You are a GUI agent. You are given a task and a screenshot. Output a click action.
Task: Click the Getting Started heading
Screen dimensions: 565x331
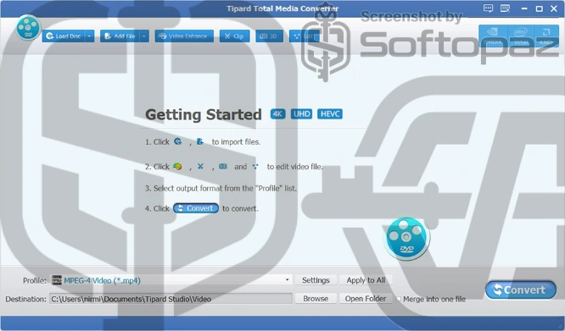click(x=204, y=114)
